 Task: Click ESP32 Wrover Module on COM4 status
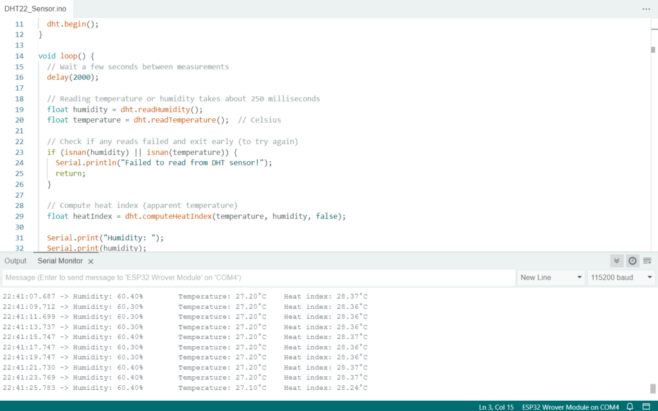[570, 407]
